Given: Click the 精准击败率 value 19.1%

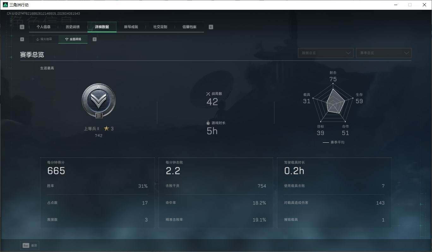Looking at the screenshot, I should [259, 220].
